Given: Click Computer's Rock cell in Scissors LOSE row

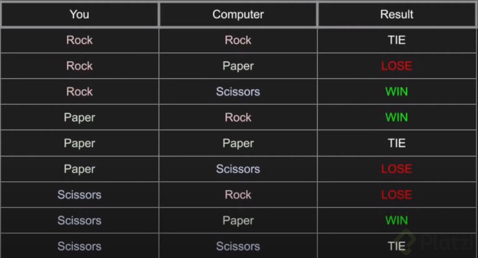Looking at the screenshot, I should click(x=238, y=195).
